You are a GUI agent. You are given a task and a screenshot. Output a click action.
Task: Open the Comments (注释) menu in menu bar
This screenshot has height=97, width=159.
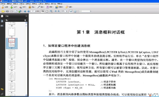(28, 4)
